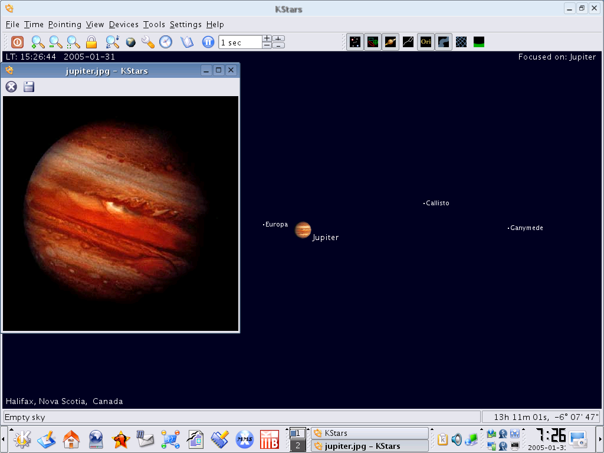Toggle the Milky Way display button
The height and width of the screenshot is (453, 604).
coord(443,42)
